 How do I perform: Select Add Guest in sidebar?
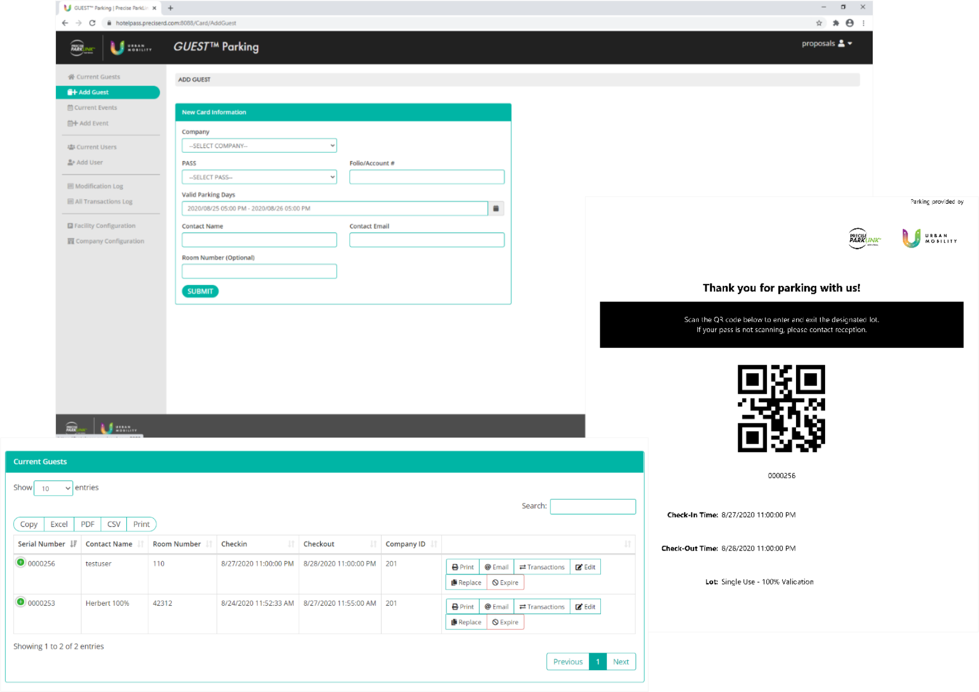coord(107,92)
